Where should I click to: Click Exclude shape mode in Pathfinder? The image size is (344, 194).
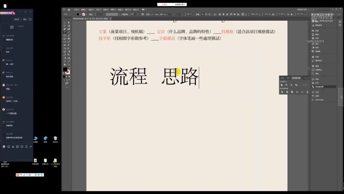click(x=296, y=85)
